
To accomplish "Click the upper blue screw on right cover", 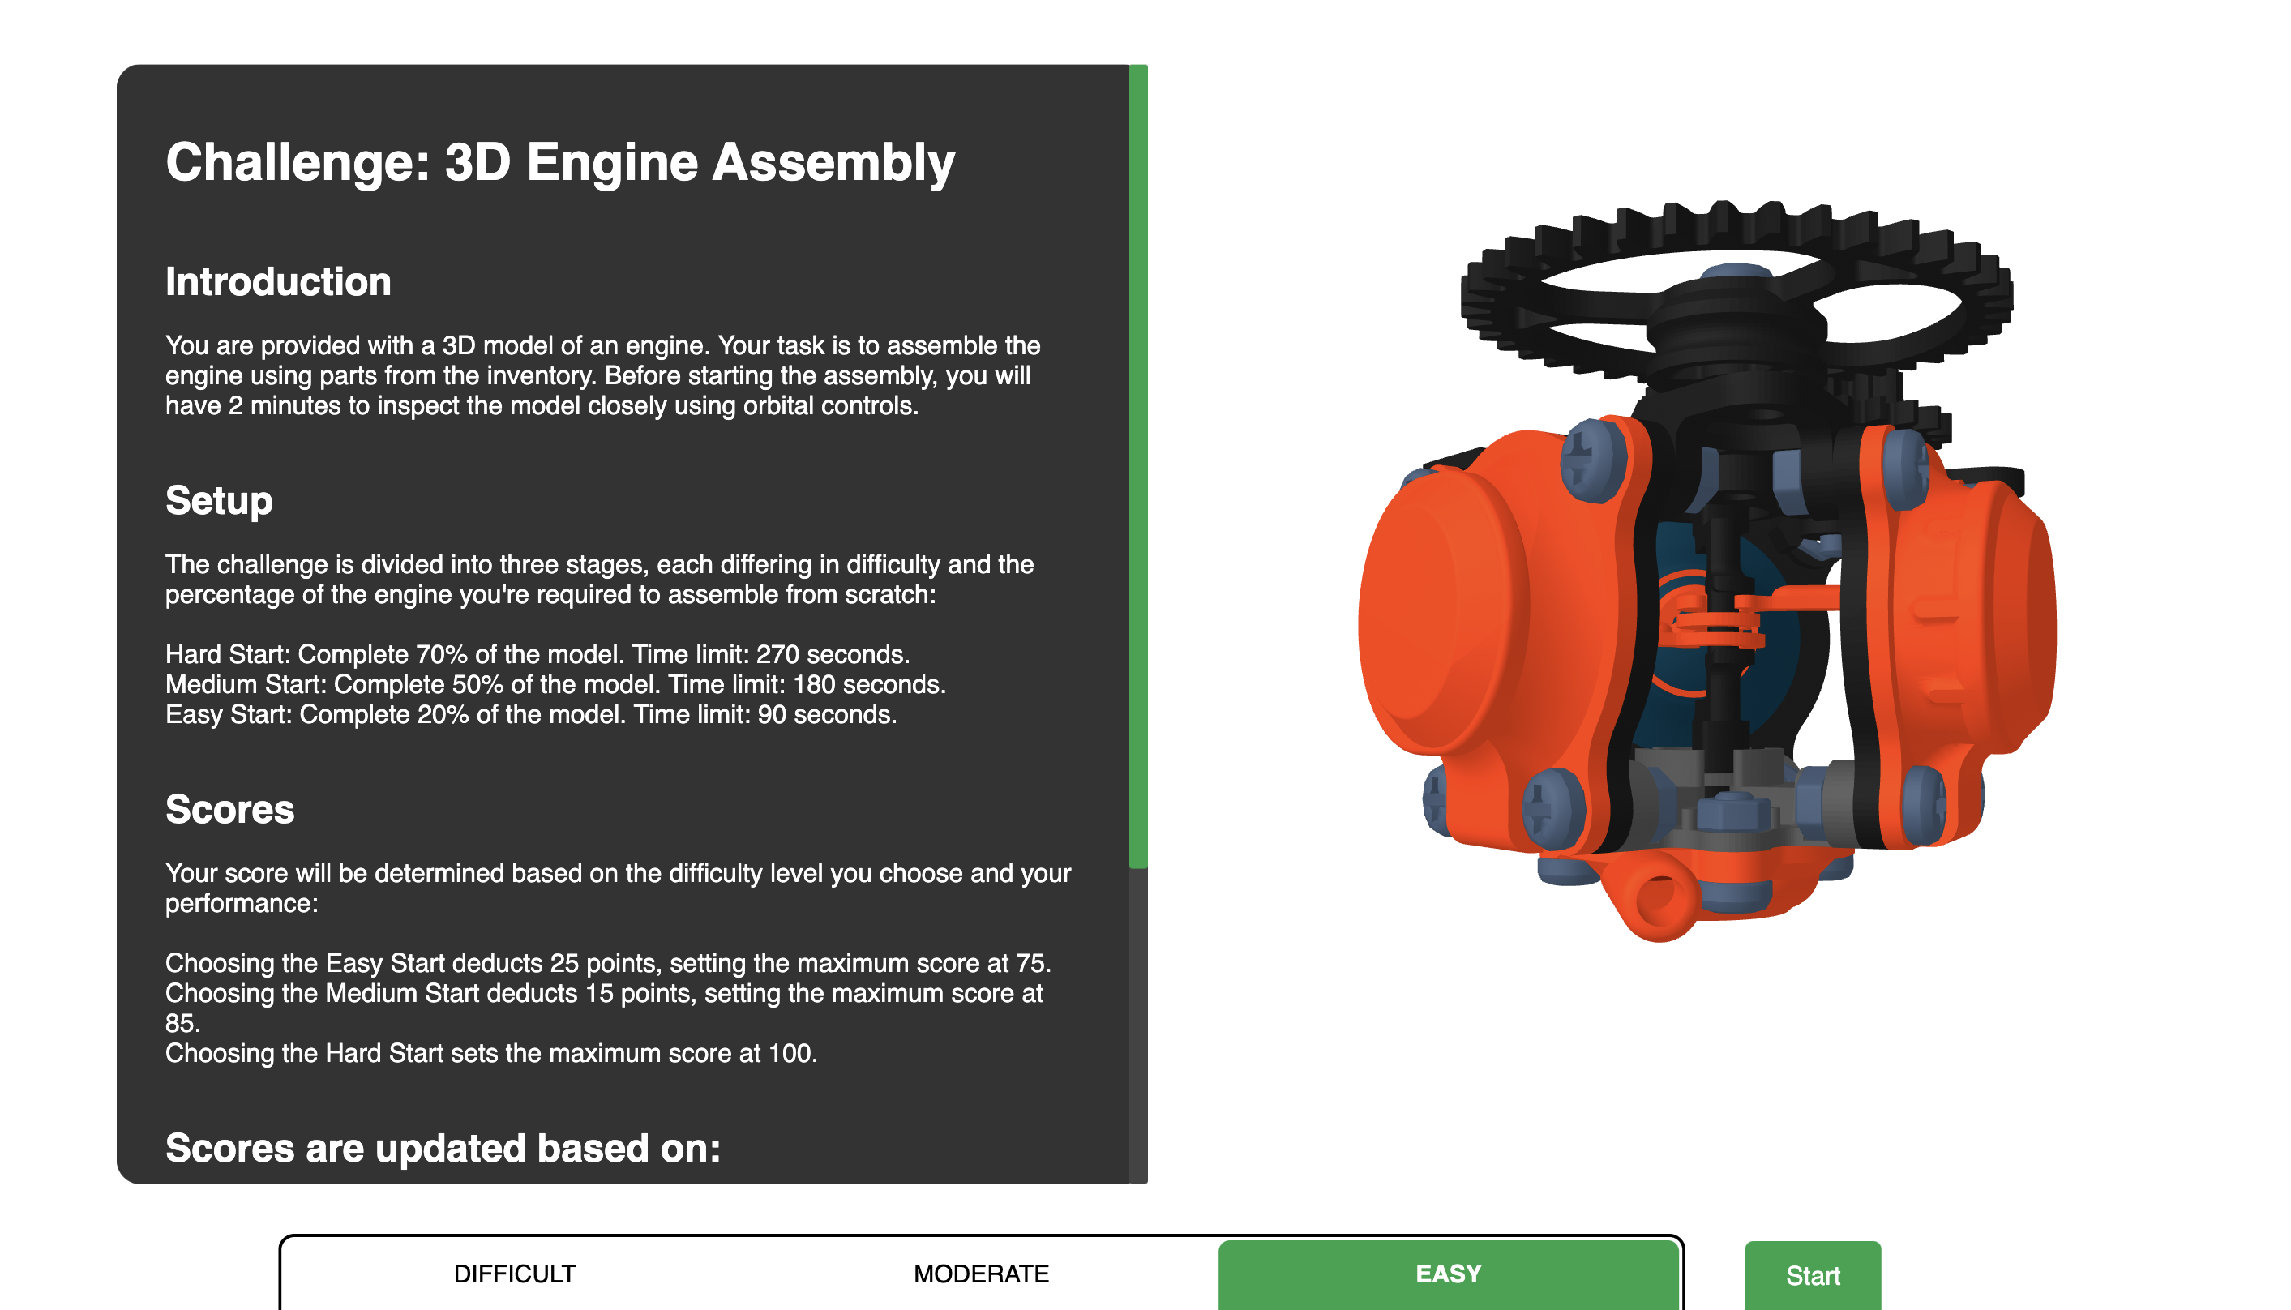I will pos(1904,468).
